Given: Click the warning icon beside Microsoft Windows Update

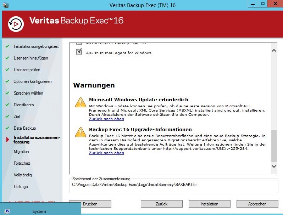Looking at the screenshot, I should [x=81, y=103].
